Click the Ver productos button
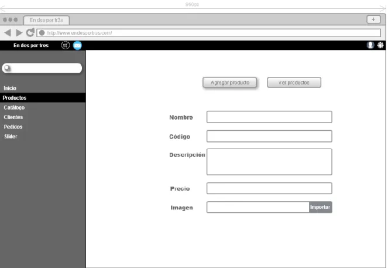The image size is (388, 268). point(294,83)
